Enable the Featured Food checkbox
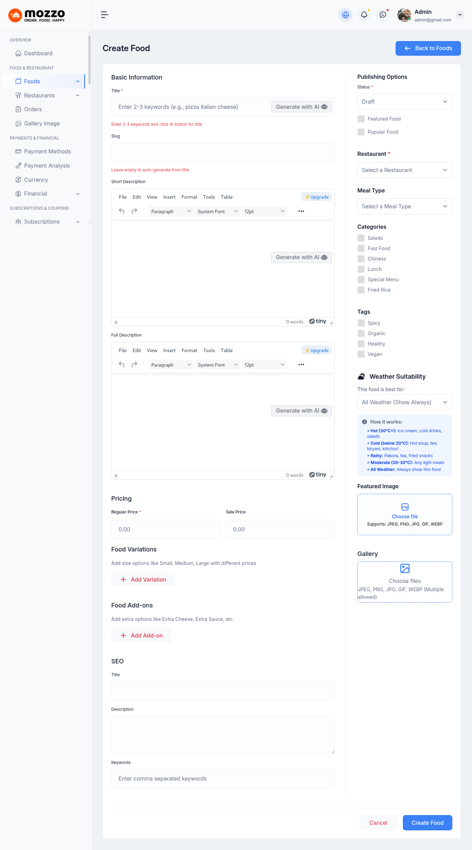This screenshot has height=850, width=472. [361, 119]
